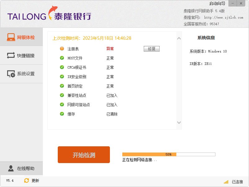Screen dimensions: 249x187
Task: Click the 58% progress bar
Action: click(x=169, y=154)
